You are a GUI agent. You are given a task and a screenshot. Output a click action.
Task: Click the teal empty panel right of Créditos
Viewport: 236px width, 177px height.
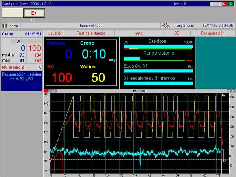tap(216, 63)
